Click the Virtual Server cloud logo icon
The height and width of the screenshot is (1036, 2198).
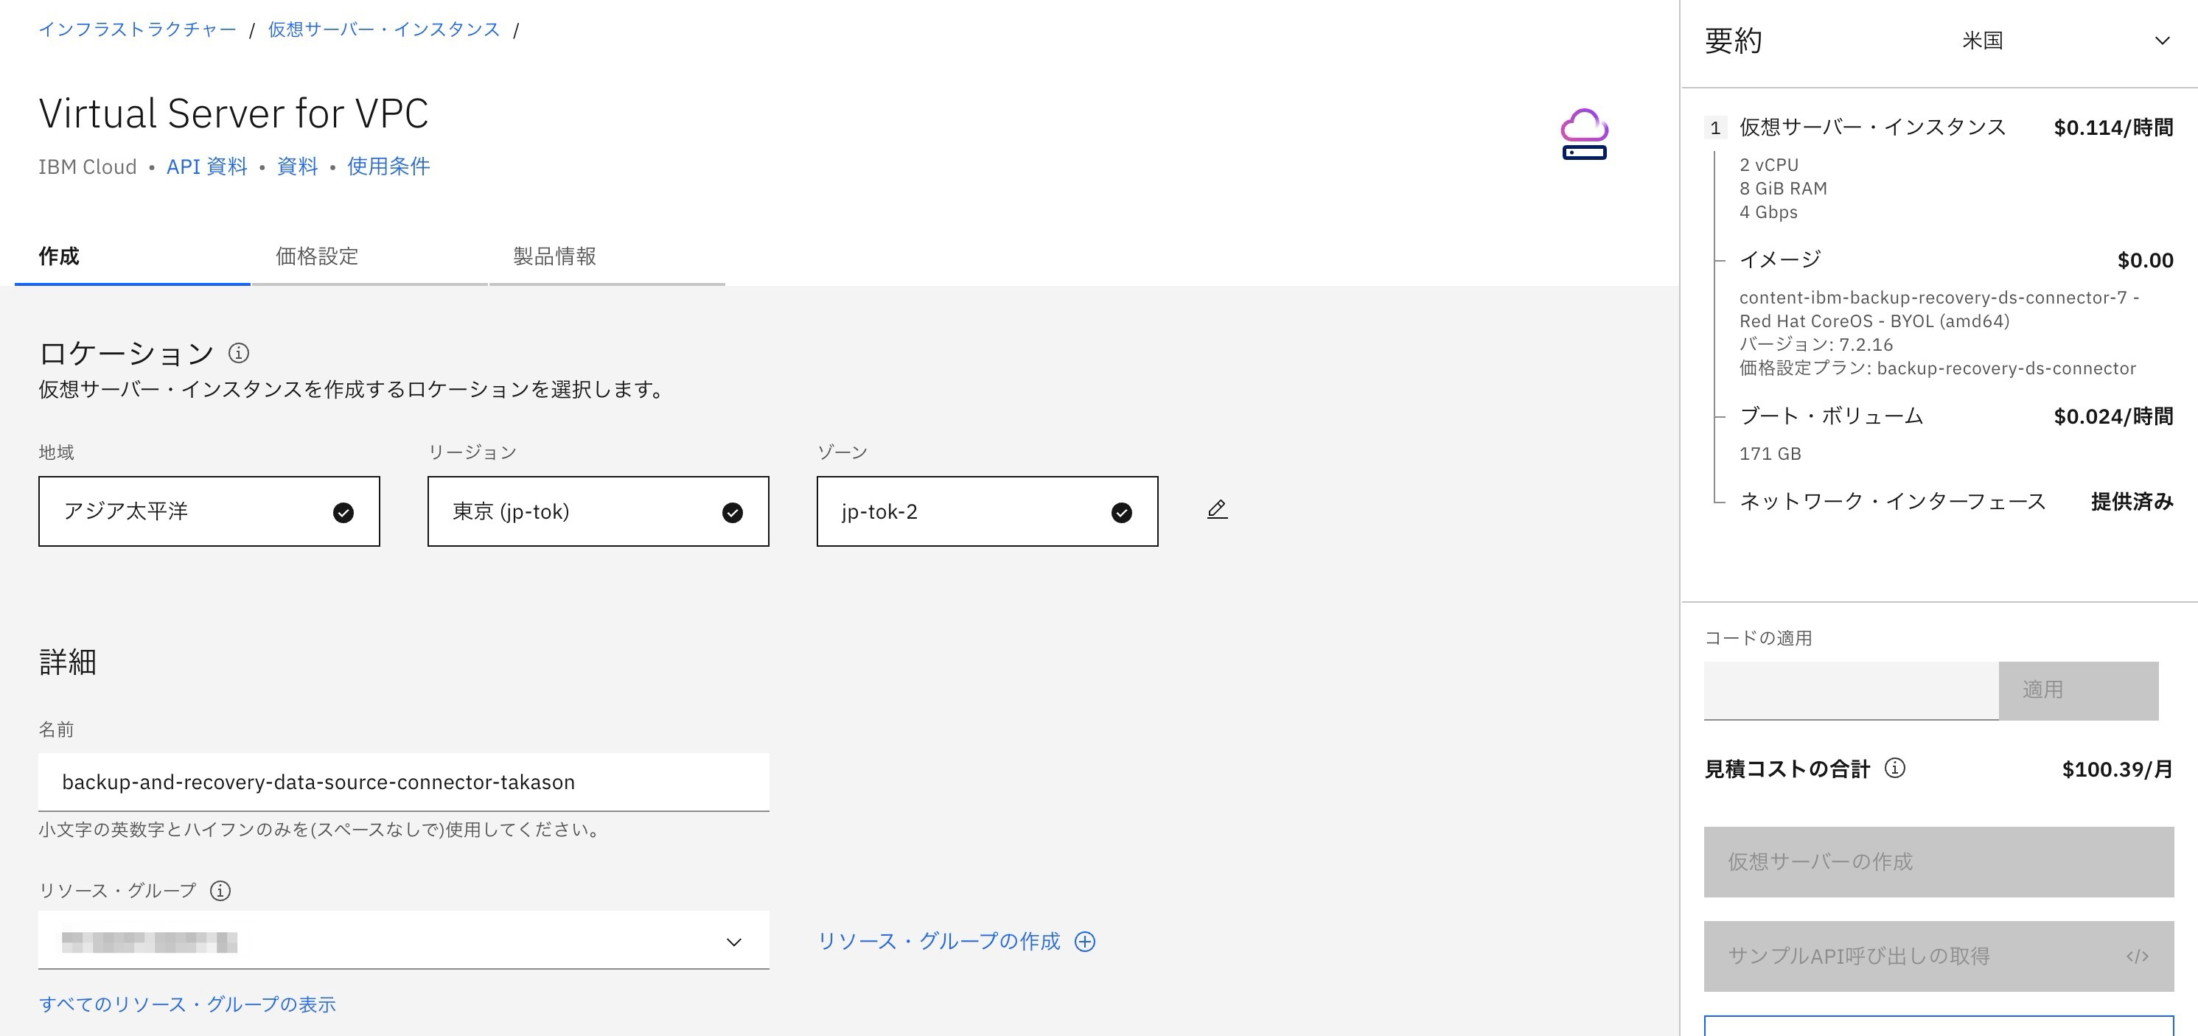(1584, 134)
